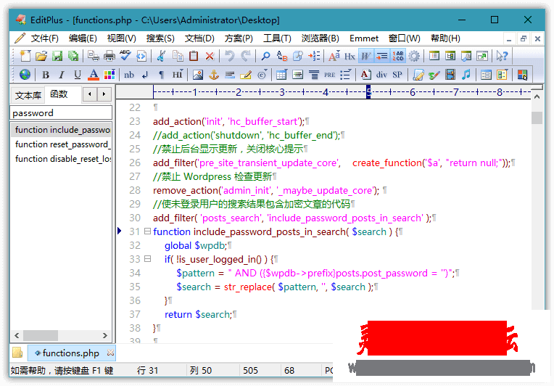Open the Emmet menu
554x386 pixels.
tap(364, 38)
